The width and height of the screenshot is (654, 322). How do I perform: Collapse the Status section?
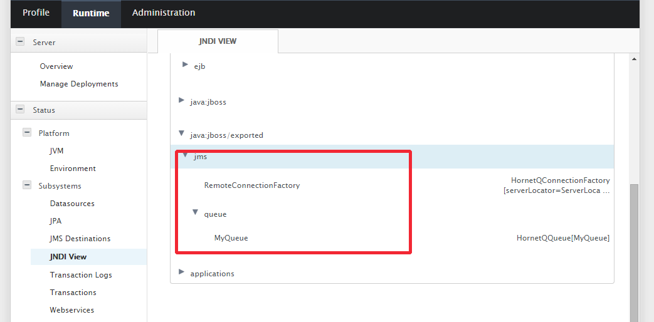point(19,110)
